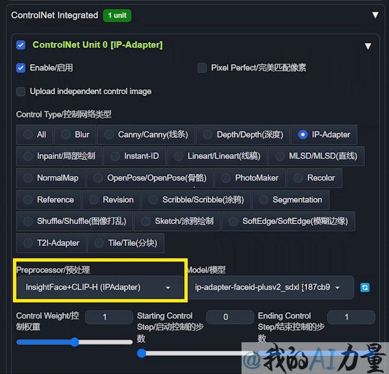The height and width of the screenshot is (374, 389).
Task: Click the refresh models icon
Action: coord(365,288)
